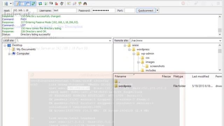Reconnect to the last server

point(62,3)
